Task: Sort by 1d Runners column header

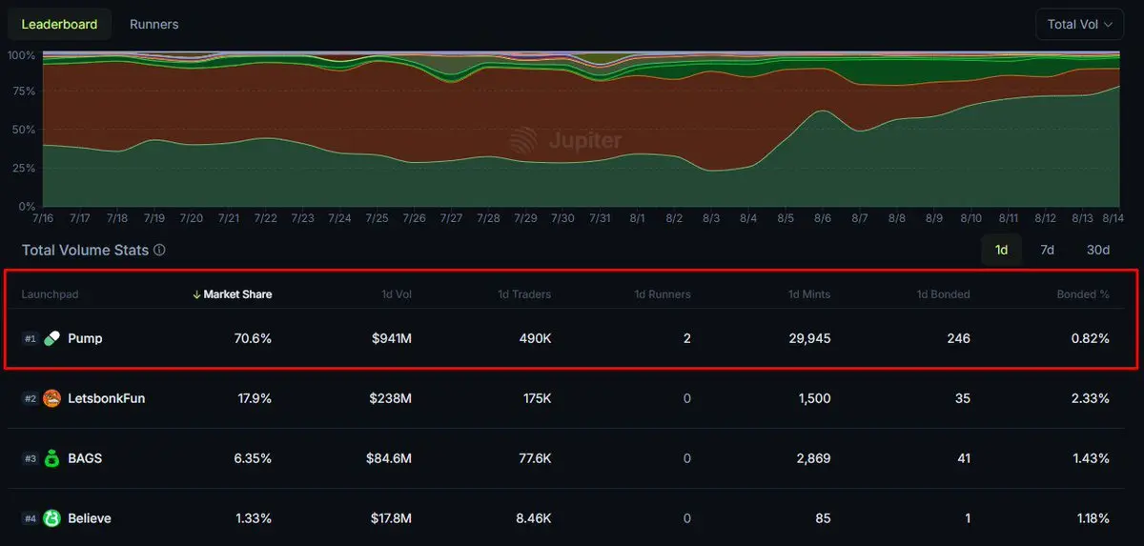Action: click(x=663, y=294)
